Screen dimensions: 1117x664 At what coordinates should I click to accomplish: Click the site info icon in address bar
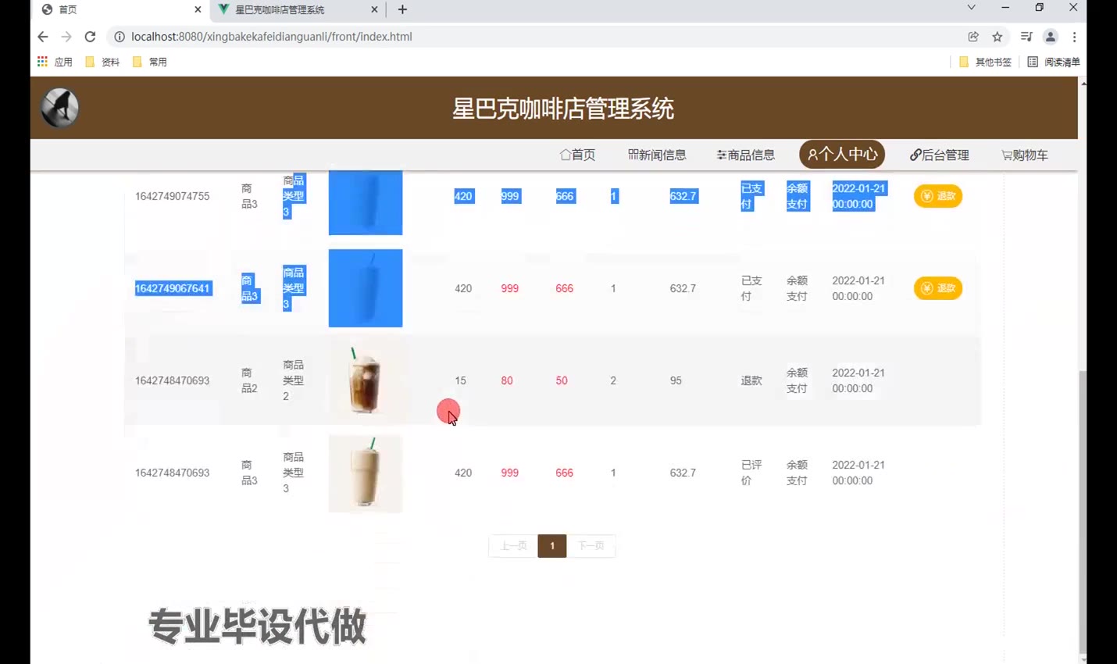(120, 37)
